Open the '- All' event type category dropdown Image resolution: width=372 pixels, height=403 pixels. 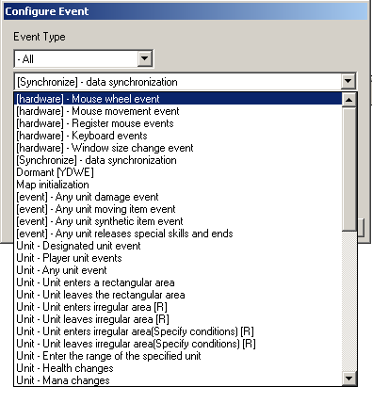pos(83,58)
